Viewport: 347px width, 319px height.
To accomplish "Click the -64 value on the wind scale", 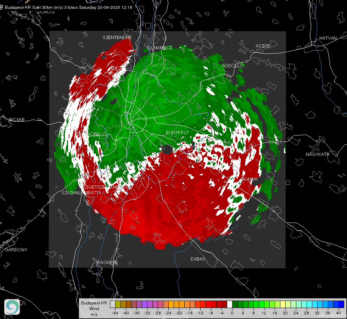I will tap(115, 313).
